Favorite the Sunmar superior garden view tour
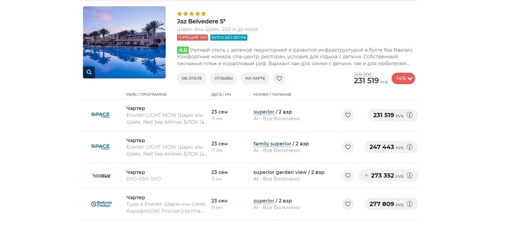Image resolution: width=511 pixels, height=225 pixels. (347, 175)
